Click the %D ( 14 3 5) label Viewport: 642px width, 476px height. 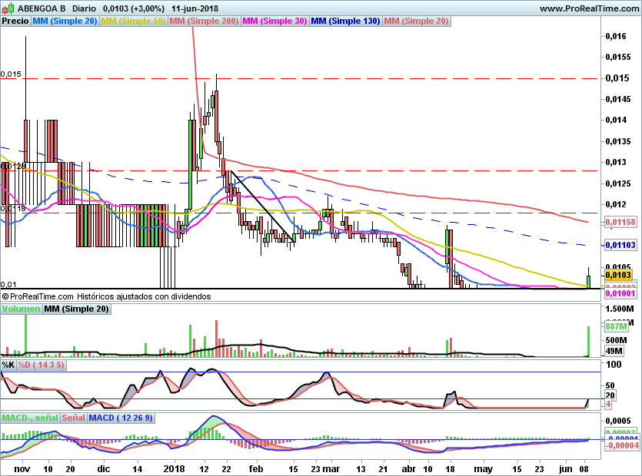coord(41,365)
